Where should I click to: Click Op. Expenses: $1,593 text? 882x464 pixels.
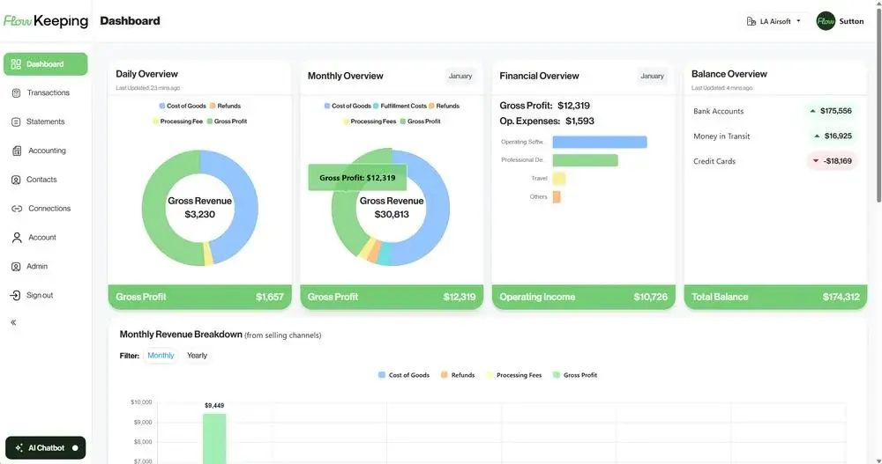tap(547, 121)
